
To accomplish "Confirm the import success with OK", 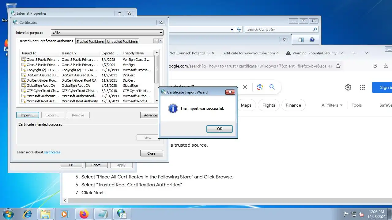I will click(x=219, y=129).
